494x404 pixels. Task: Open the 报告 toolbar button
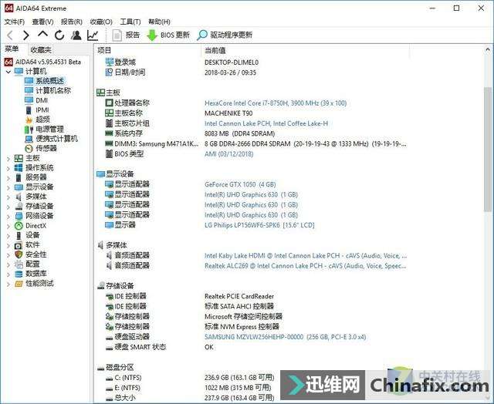pyautogui.click(x=126, y=35)
